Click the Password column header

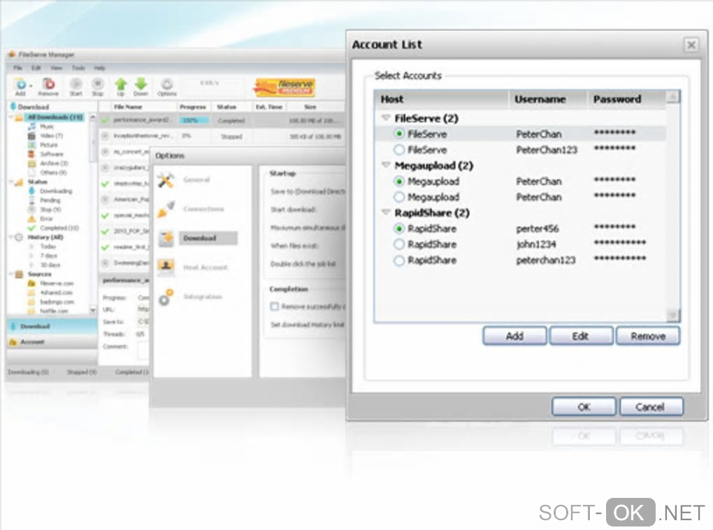(x=626, y=99)
